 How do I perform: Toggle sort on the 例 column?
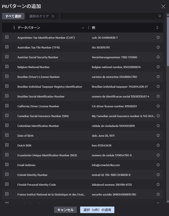pos(157,28)
